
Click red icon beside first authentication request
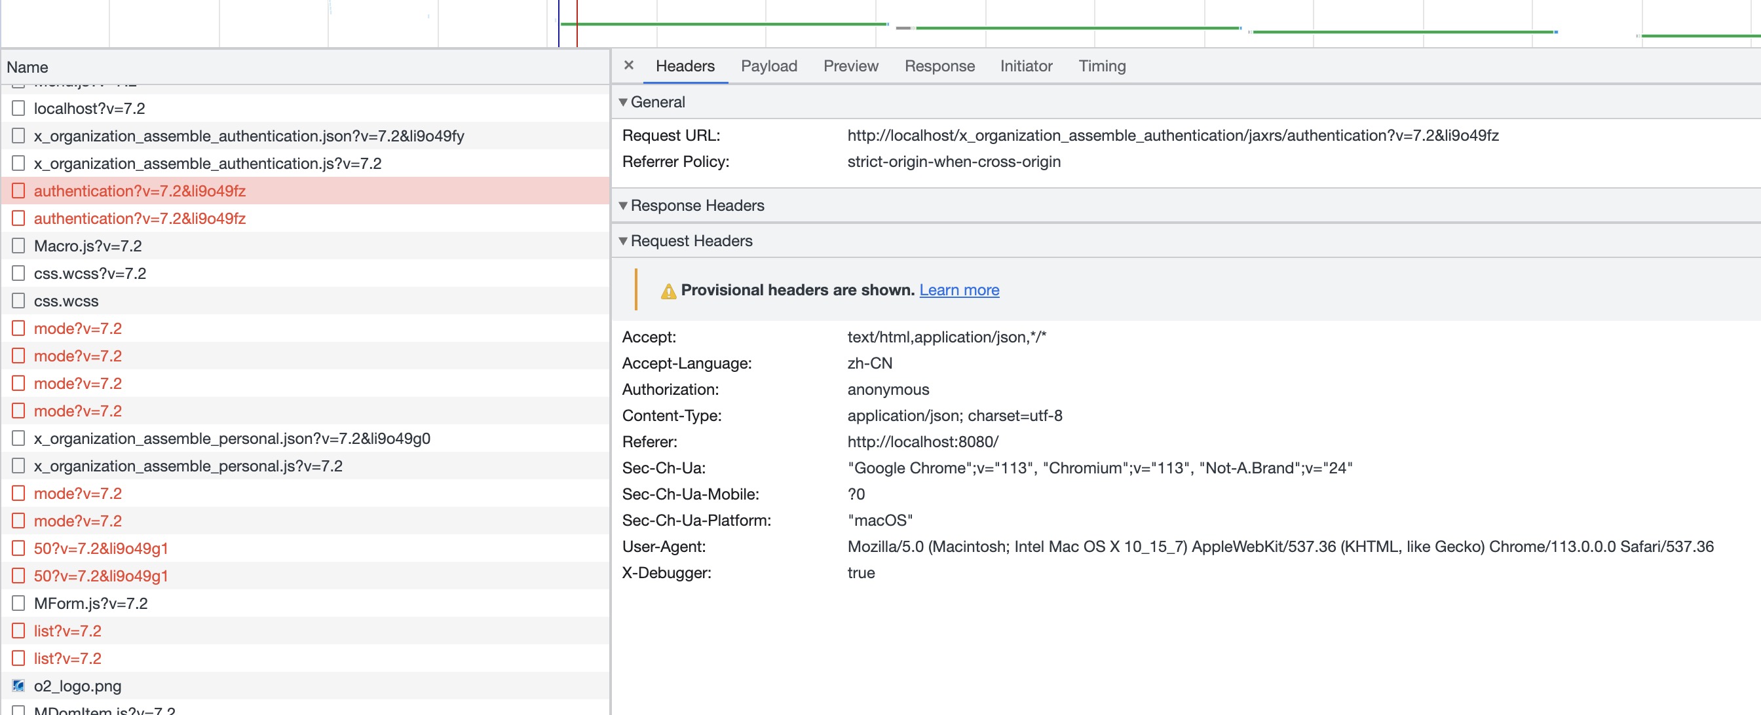point(18,191)
